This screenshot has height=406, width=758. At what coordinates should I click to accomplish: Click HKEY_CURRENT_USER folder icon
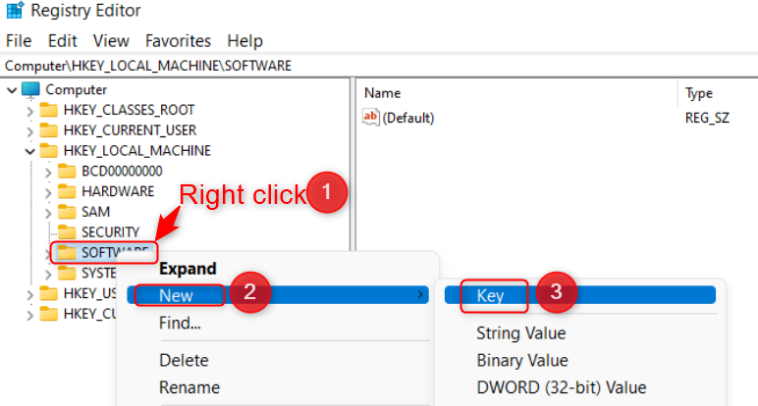coord(48,130)
